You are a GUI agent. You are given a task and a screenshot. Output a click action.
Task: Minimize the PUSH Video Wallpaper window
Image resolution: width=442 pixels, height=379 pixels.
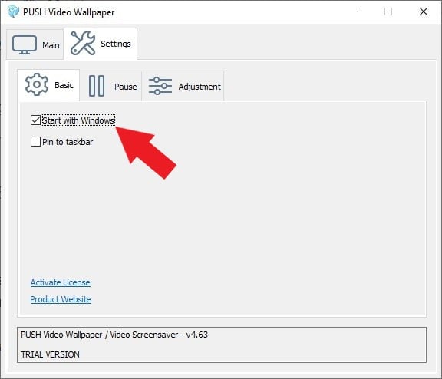(354, 12)
